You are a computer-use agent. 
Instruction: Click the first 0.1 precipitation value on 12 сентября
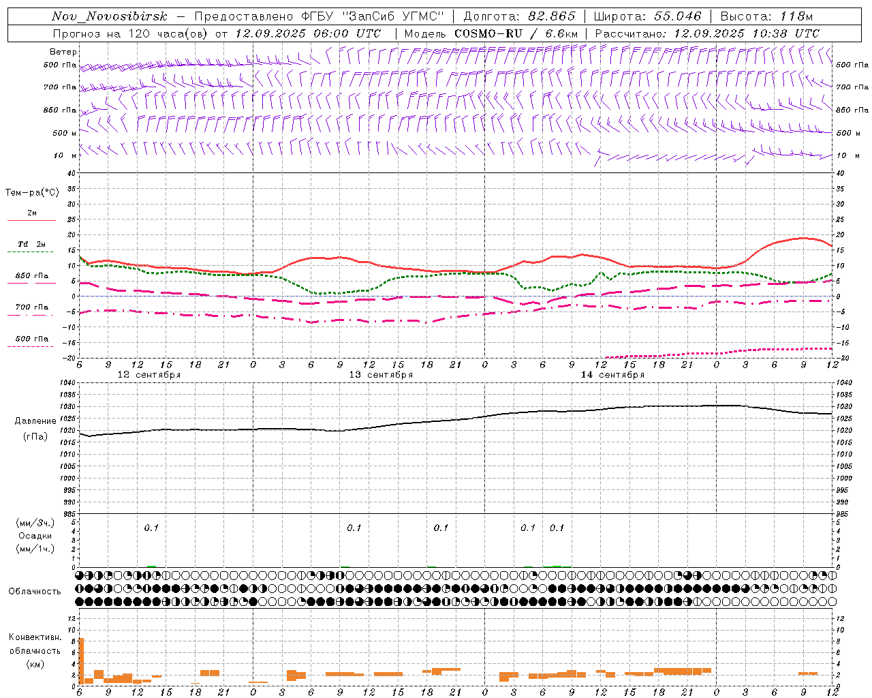coord(151,528)
